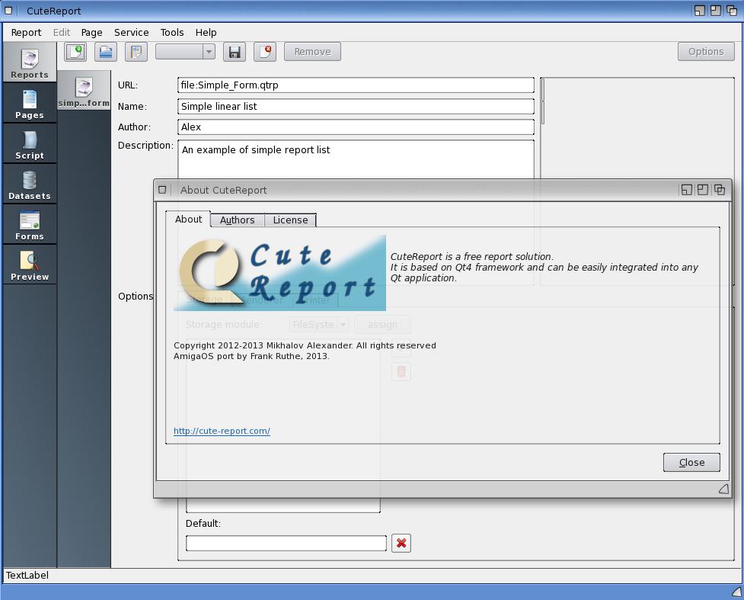Click the 'AmigaOS port by Frank Ruthe, 2013.' line
Image resolution: width=744 pixels, height=600 pixels.
pyautogui.click(x=251, y=356)
